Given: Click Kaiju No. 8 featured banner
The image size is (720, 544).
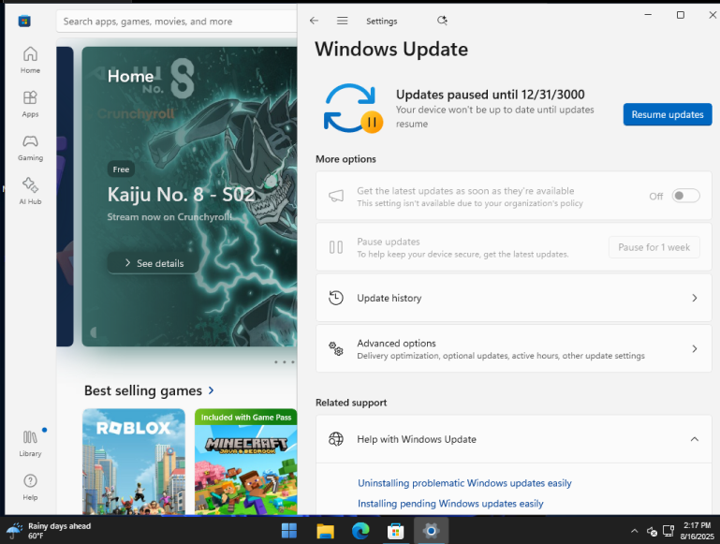Looking at the screenshot, I should pos(189,197).
